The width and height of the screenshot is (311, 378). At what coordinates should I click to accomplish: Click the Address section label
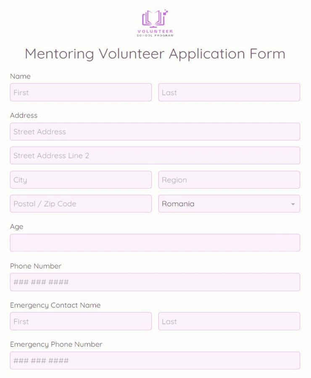click(24, 115)
